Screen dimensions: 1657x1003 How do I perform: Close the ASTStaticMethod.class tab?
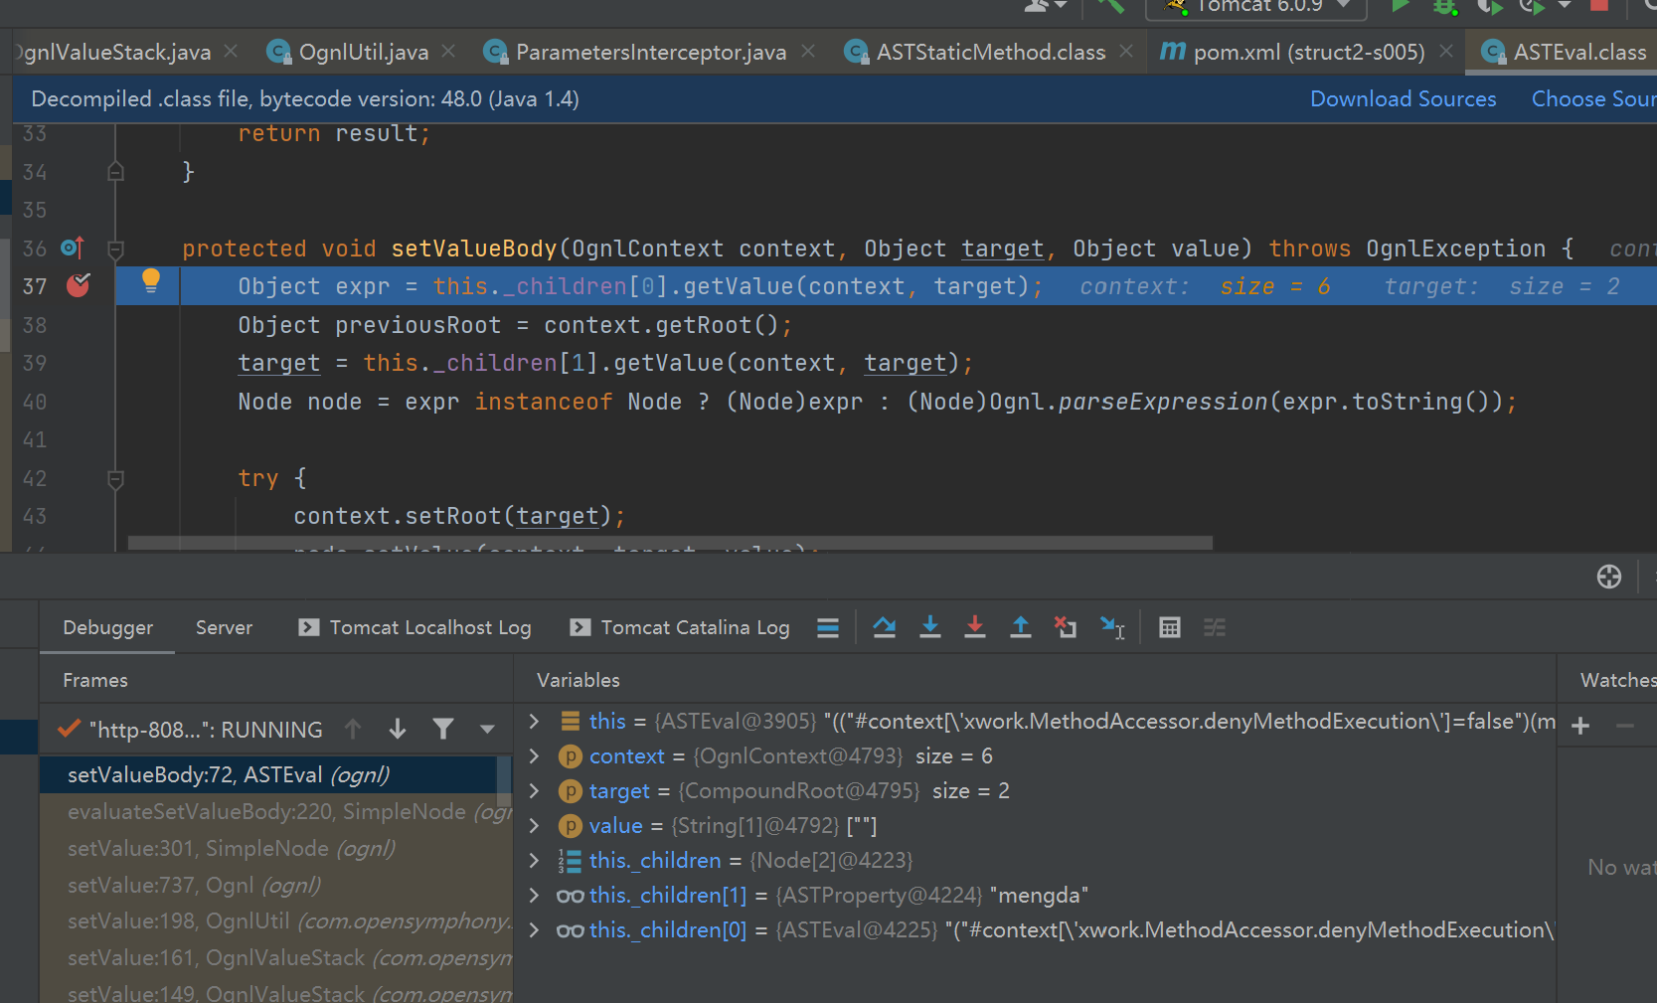tap(1126, 51)
